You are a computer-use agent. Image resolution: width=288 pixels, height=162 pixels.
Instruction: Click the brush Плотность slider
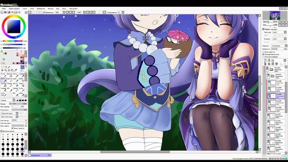point(19,110)
